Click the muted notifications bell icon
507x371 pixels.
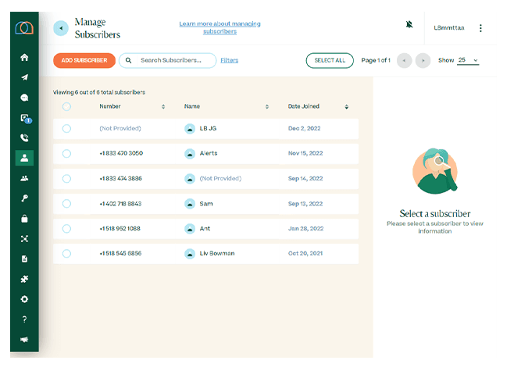point(409,24)
